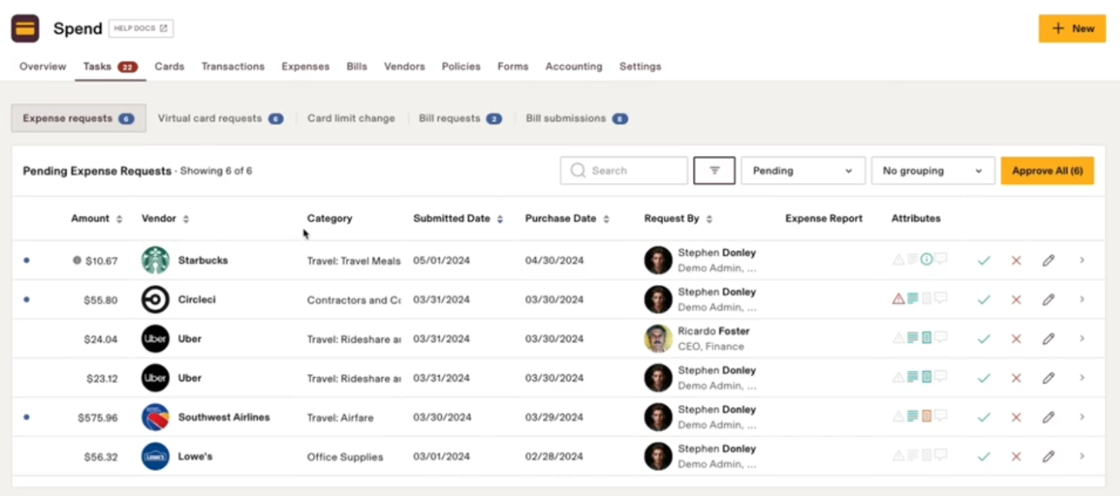Sort by the Submitted Date column
The image size is (1120, 496).
(458, 219)
